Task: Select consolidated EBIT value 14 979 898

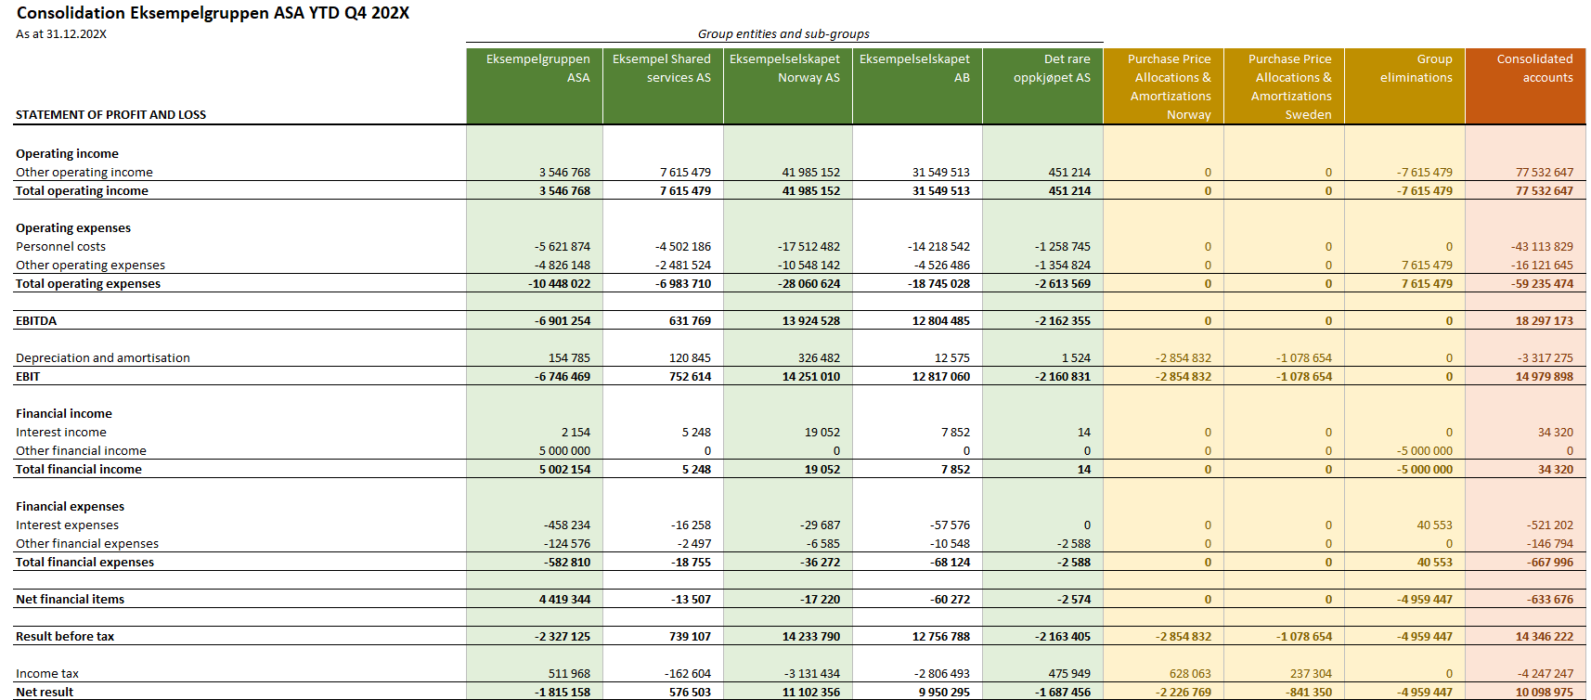Action: pyautogui.click(x=1545, y=377)
